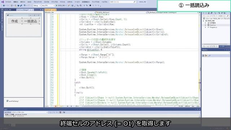Click code line 239 string strLastCol
This screenshot has width=231, height=130.
[x=91, y=50]
